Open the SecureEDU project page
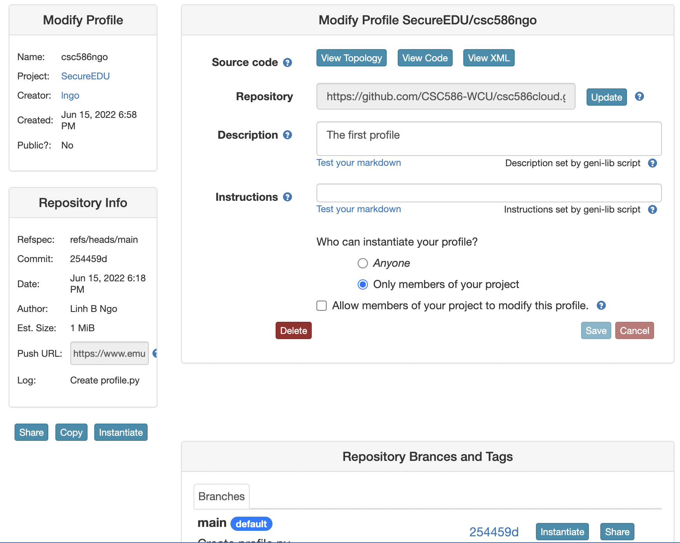The image size is (680, 543). (x=85, y=76)
